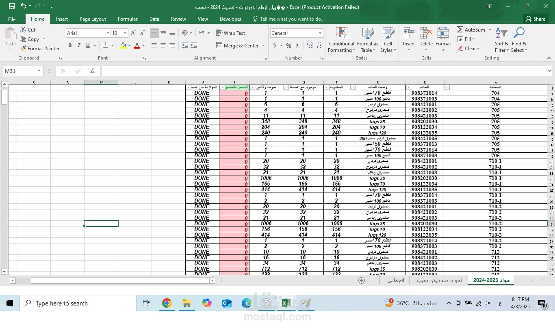Open Format as Table gallery
This screenshot has height=329, width=555.
point(367,40)
